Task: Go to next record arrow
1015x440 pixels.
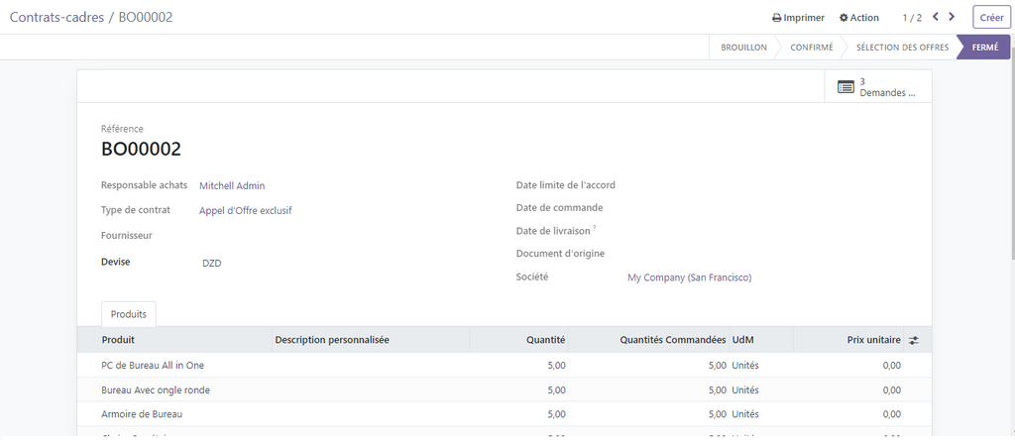Action: pos(952,17)
